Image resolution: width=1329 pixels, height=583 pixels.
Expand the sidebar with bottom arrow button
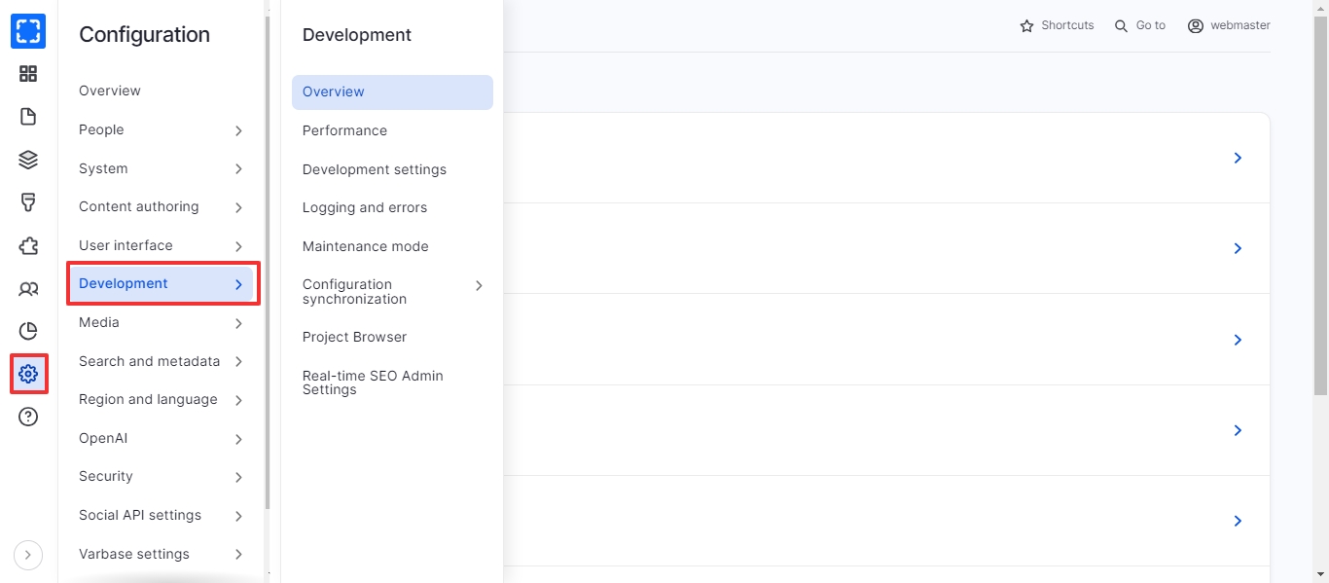coord(28,555)
